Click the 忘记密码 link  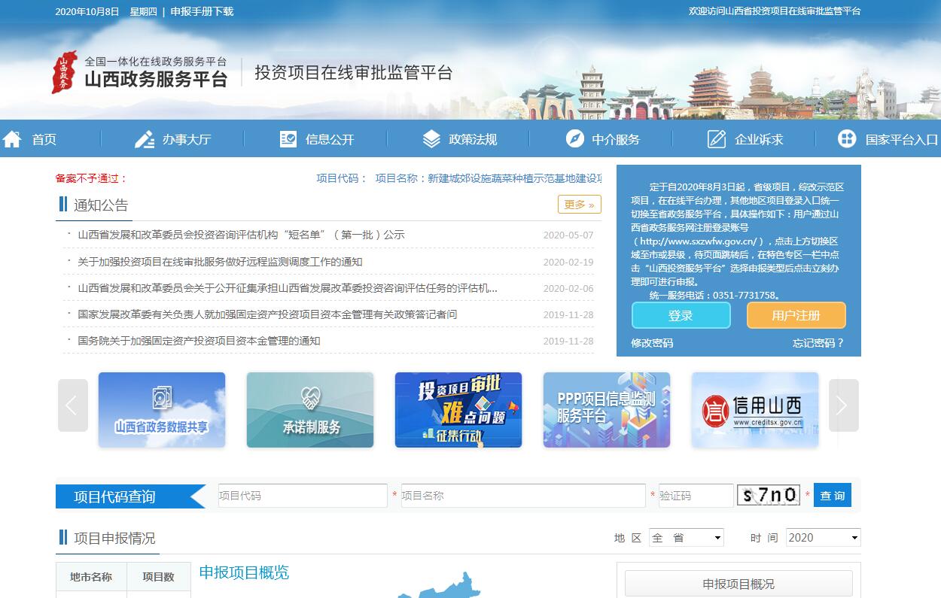point(818,343)
